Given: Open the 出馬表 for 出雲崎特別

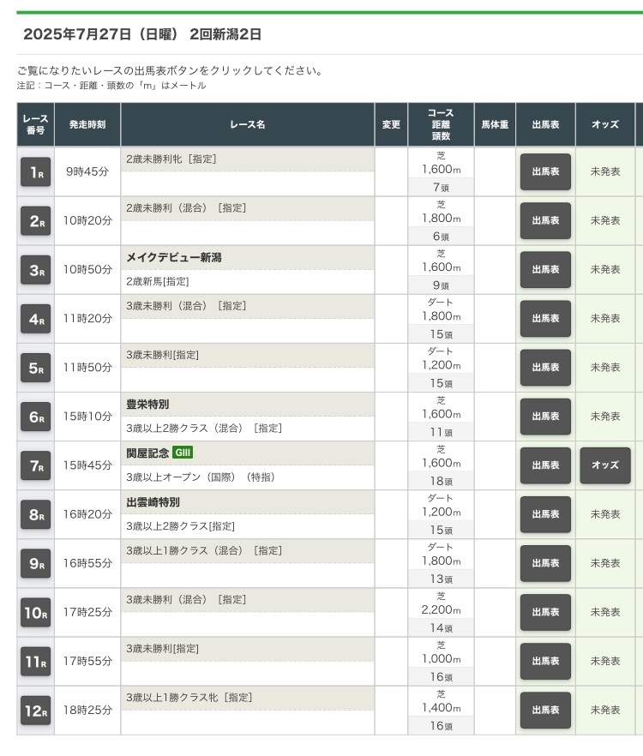Looking at the screenshot, I should click(x=545, y=514).
